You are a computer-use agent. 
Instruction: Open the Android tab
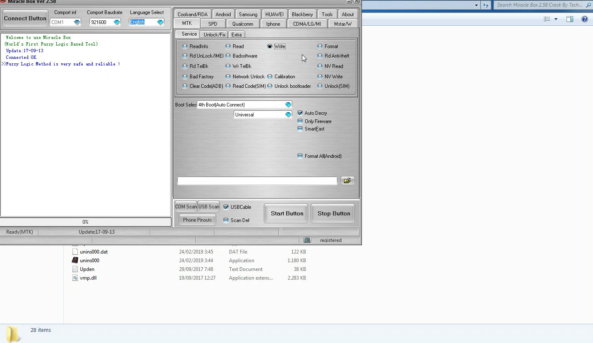pos(223,14)
